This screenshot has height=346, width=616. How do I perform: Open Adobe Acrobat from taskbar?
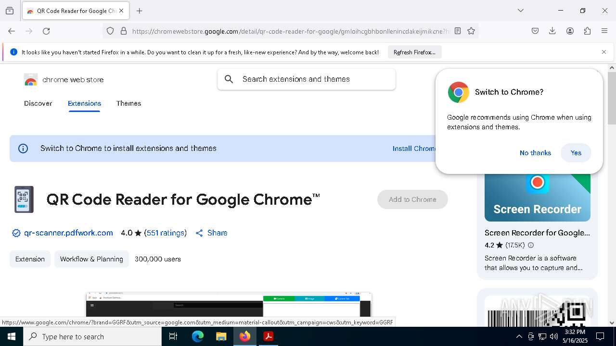tap(268, 336)
